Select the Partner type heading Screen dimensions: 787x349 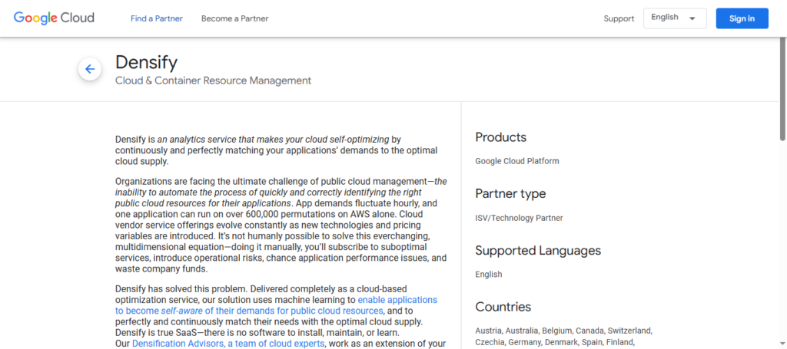coord(510,193)
